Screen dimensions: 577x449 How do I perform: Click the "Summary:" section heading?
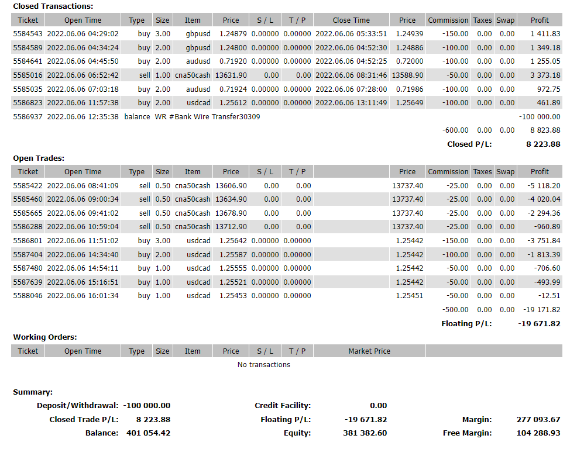point(33,392)
